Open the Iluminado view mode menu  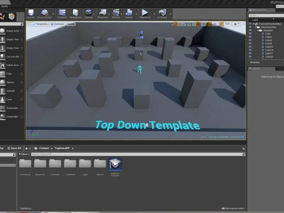(57, 24)
